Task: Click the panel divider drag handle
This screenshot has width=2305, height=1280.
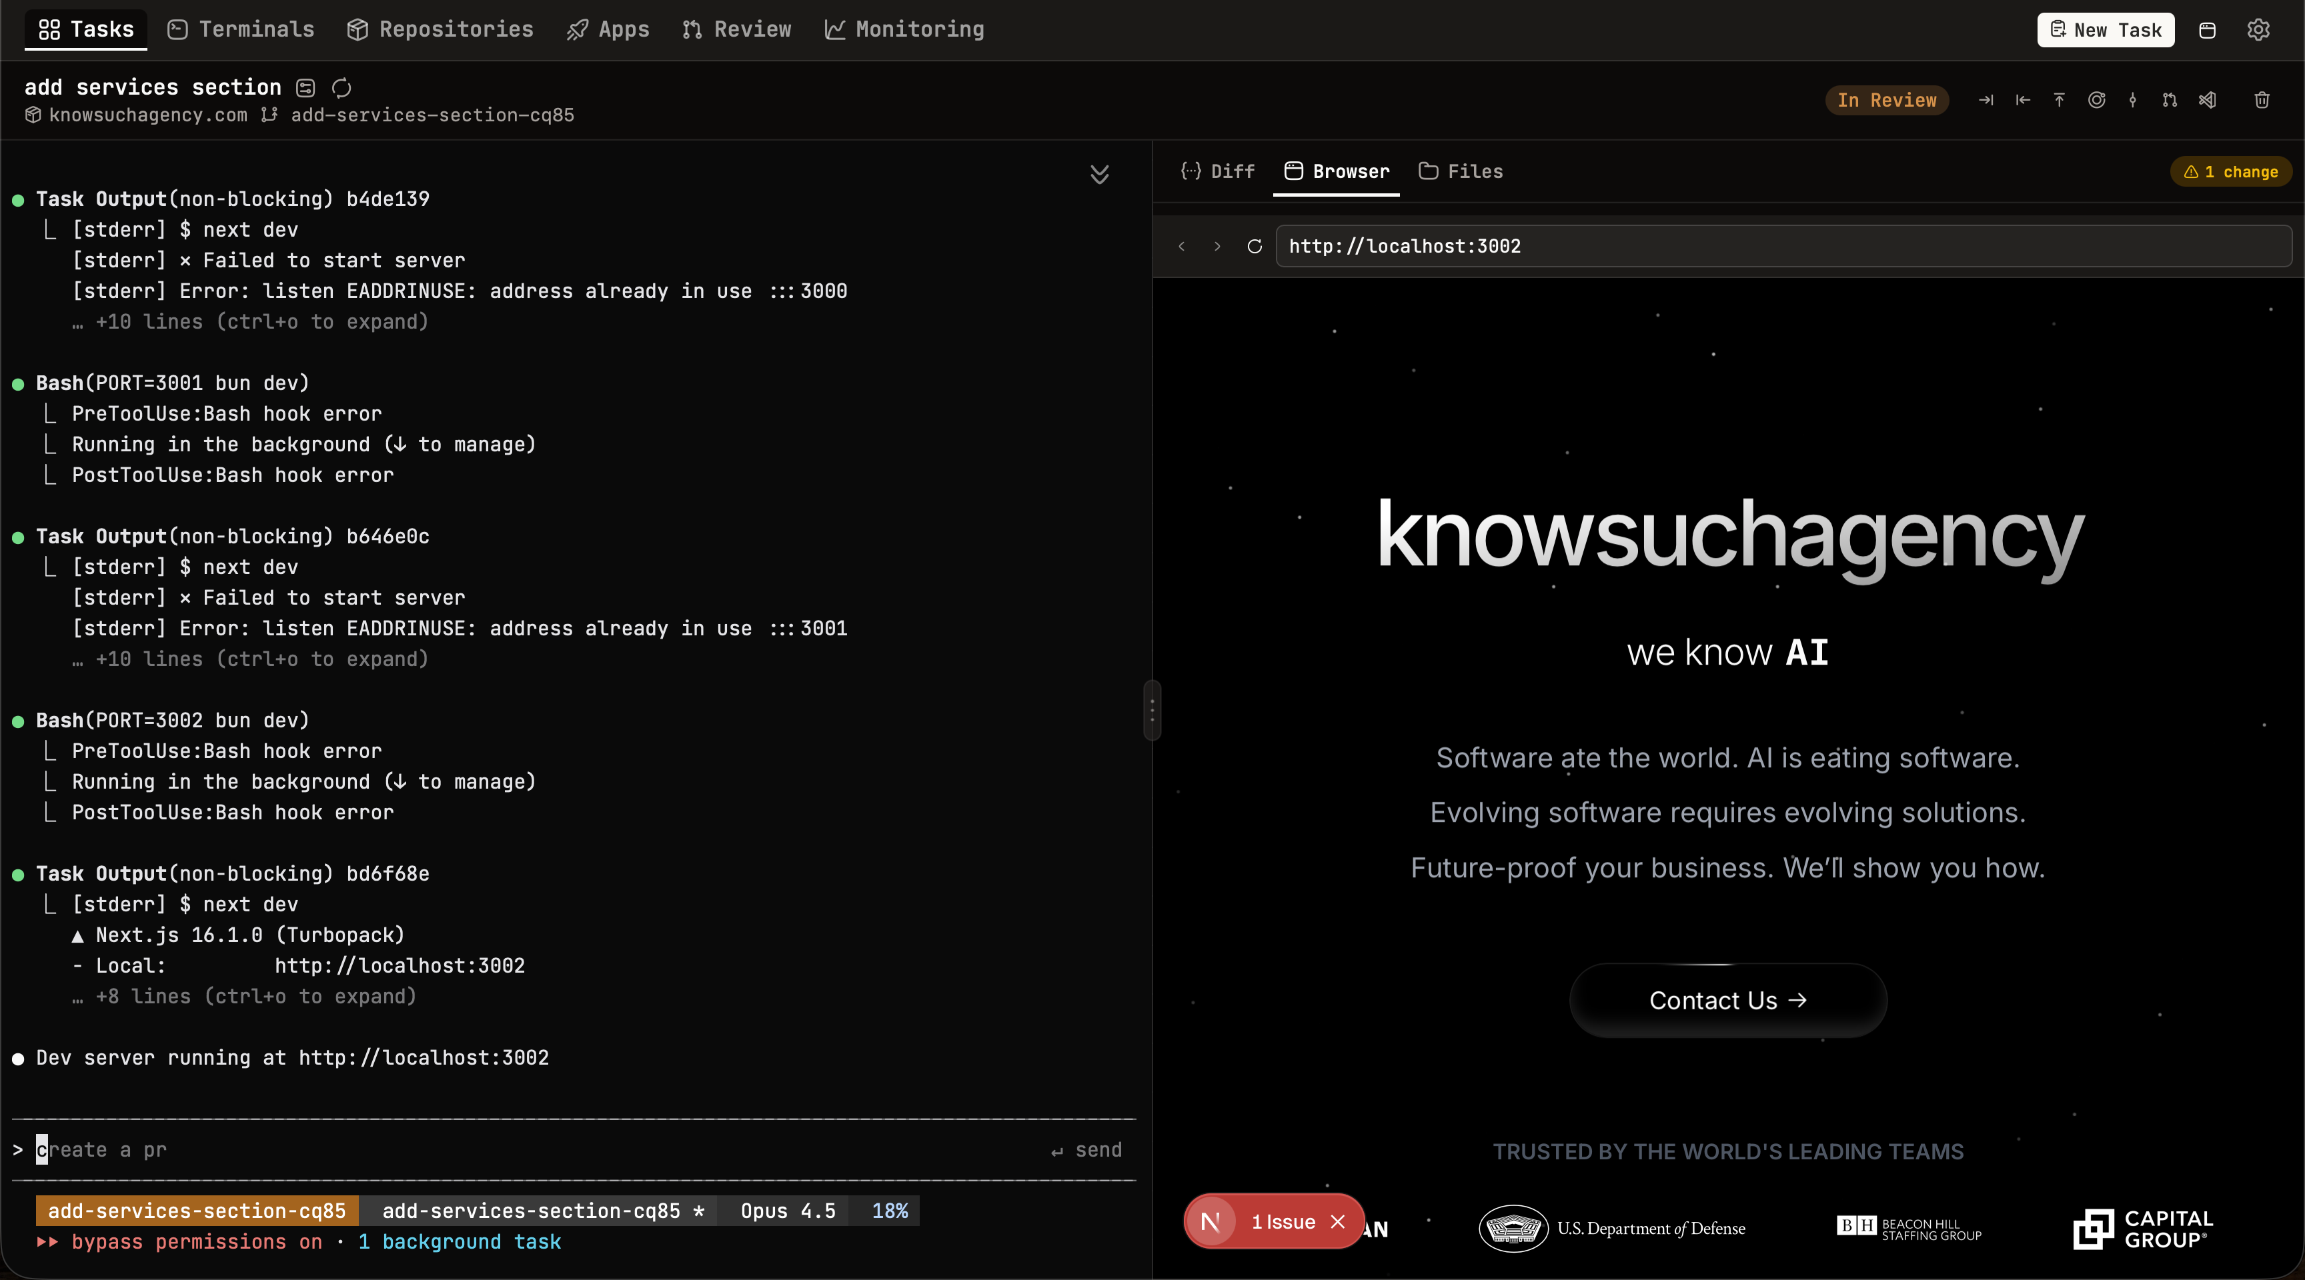Action: coord(1152,710)
